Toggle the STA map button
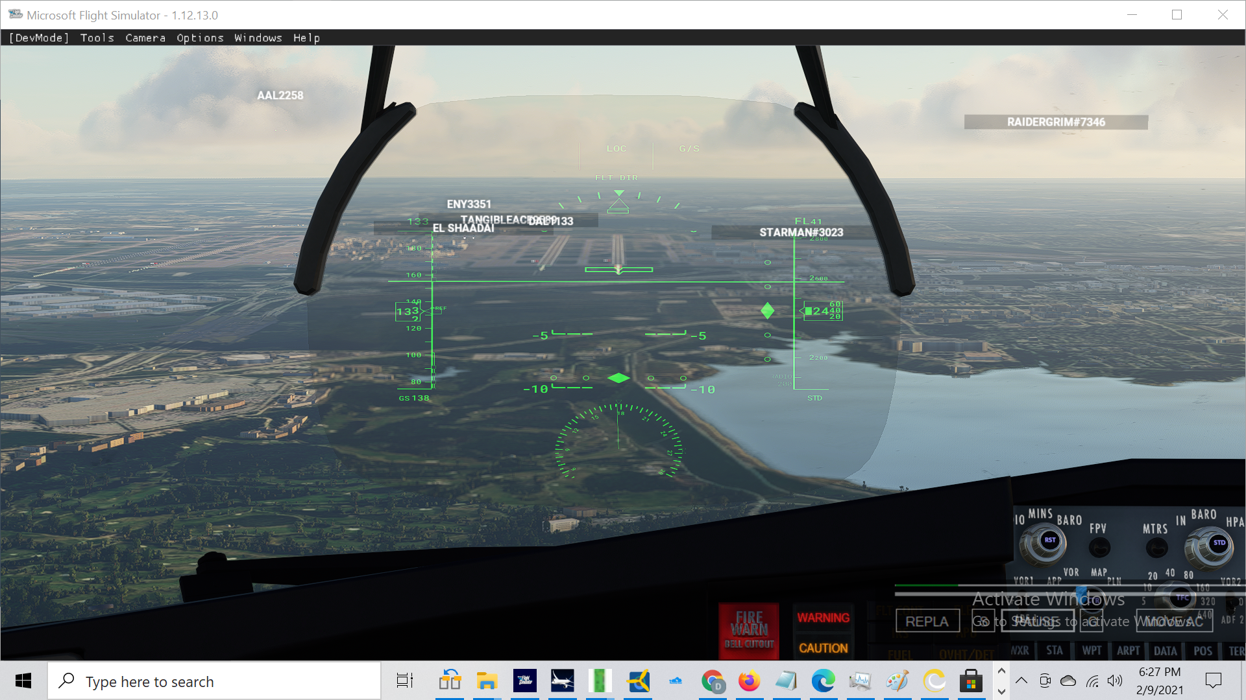The image size is (1246, 700). 1055,651
